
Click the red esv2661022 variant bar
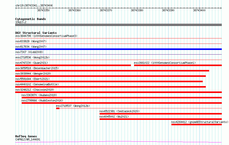(x=178, y=65)
